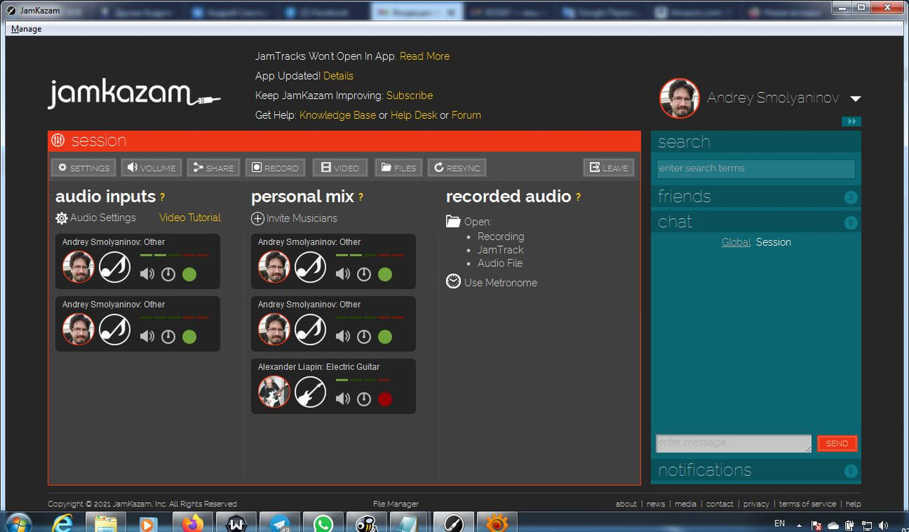Launch Firefox from the taskbar
909x532 pixels.
(192, 524)
